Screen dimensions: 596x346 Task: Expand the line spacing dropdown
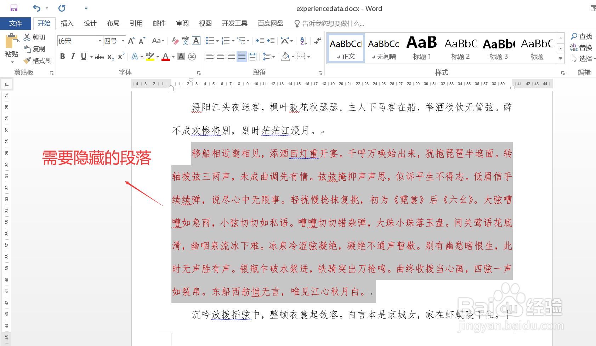click(274, 56)
